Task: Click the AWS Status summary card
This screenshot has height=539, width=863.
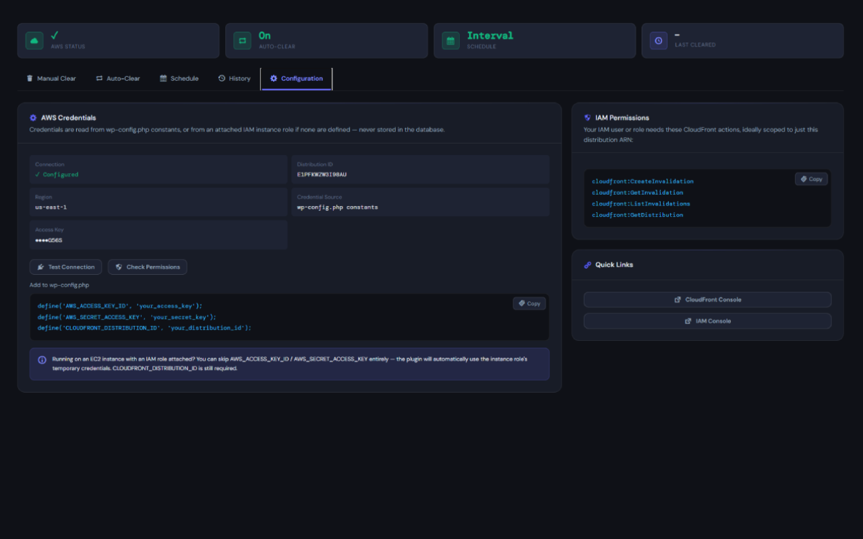Action: coord(119,40)
